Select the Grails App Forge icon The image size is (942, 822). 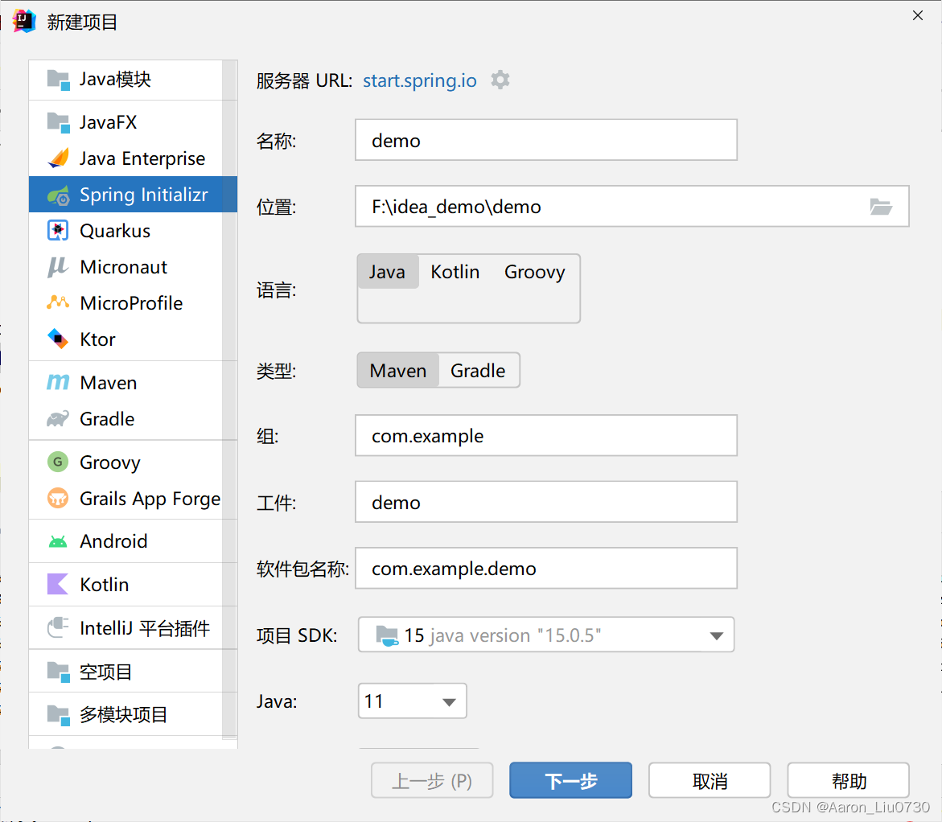click(x=58, y=498)
